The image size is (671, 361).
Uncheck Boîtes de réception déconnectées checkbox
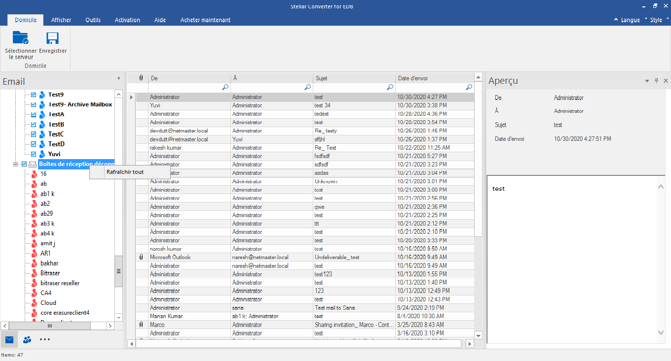(x=24, y=164)
